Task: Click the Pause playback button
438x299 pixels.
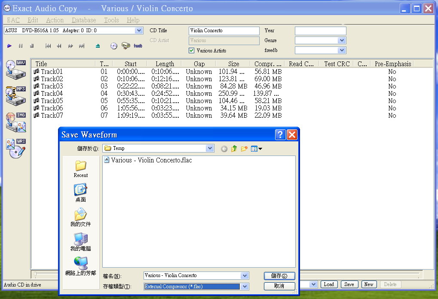Action: coord(20,46)
